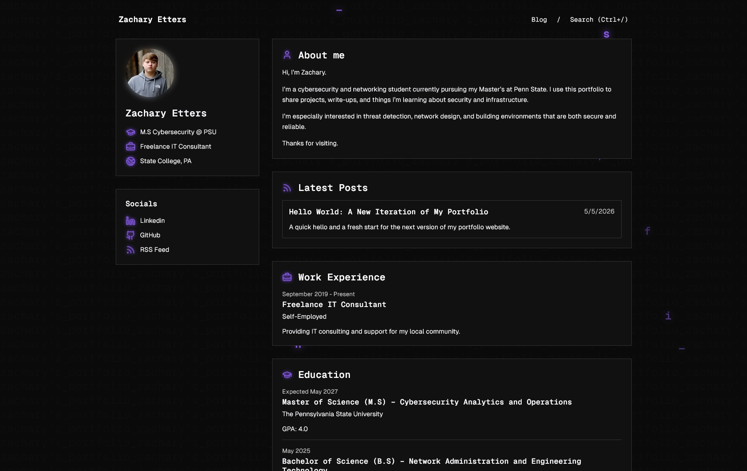
Task: Click the graduation cap icon beside M.S Cybersecurity
Action: [131, 132]
